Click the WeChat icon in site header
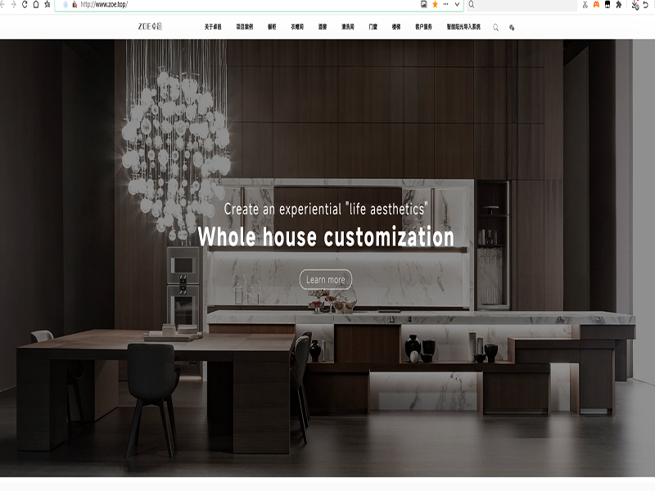 [x=512, y=27]
